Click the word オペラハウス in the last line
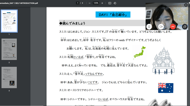 pos(117,99)
